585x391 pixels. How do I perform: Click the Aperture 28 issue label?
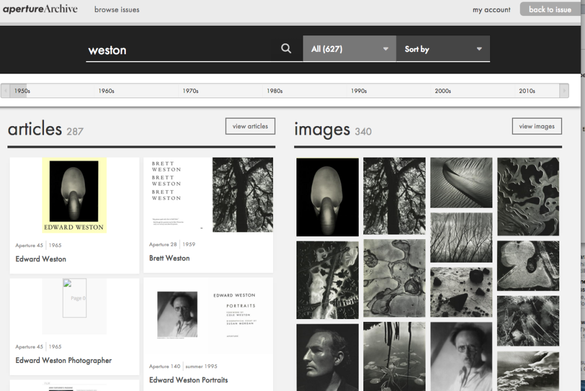(x=163, y=244)
